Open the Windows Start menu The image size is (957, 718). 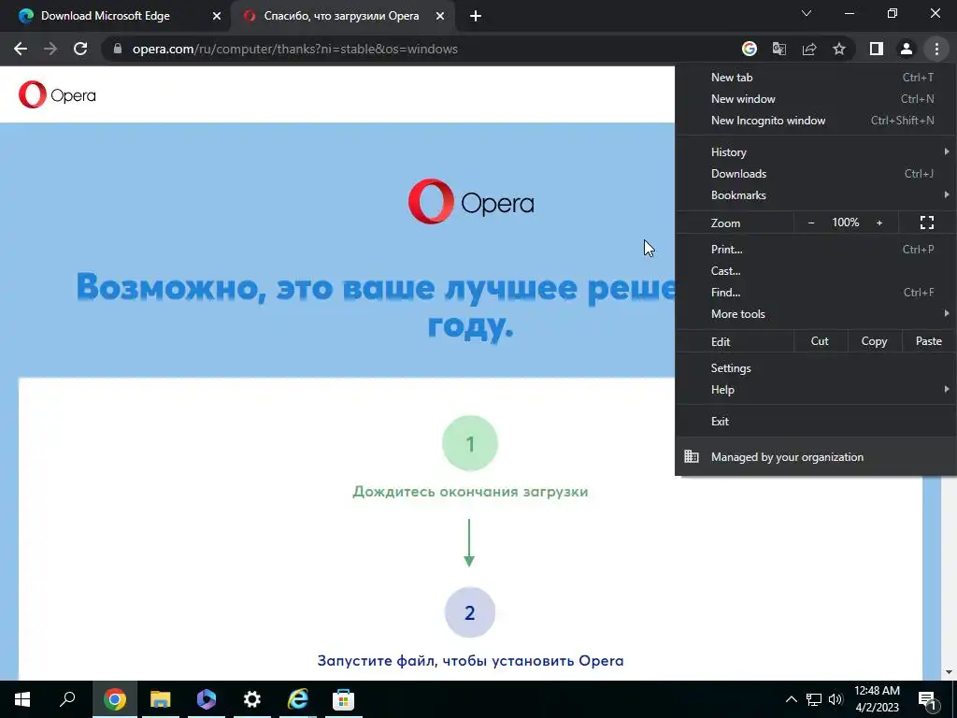[x=22, y=699]
